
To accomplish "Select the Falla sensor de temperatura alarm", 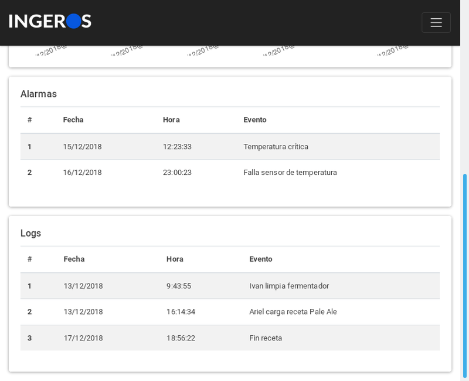I will (290, 173).
